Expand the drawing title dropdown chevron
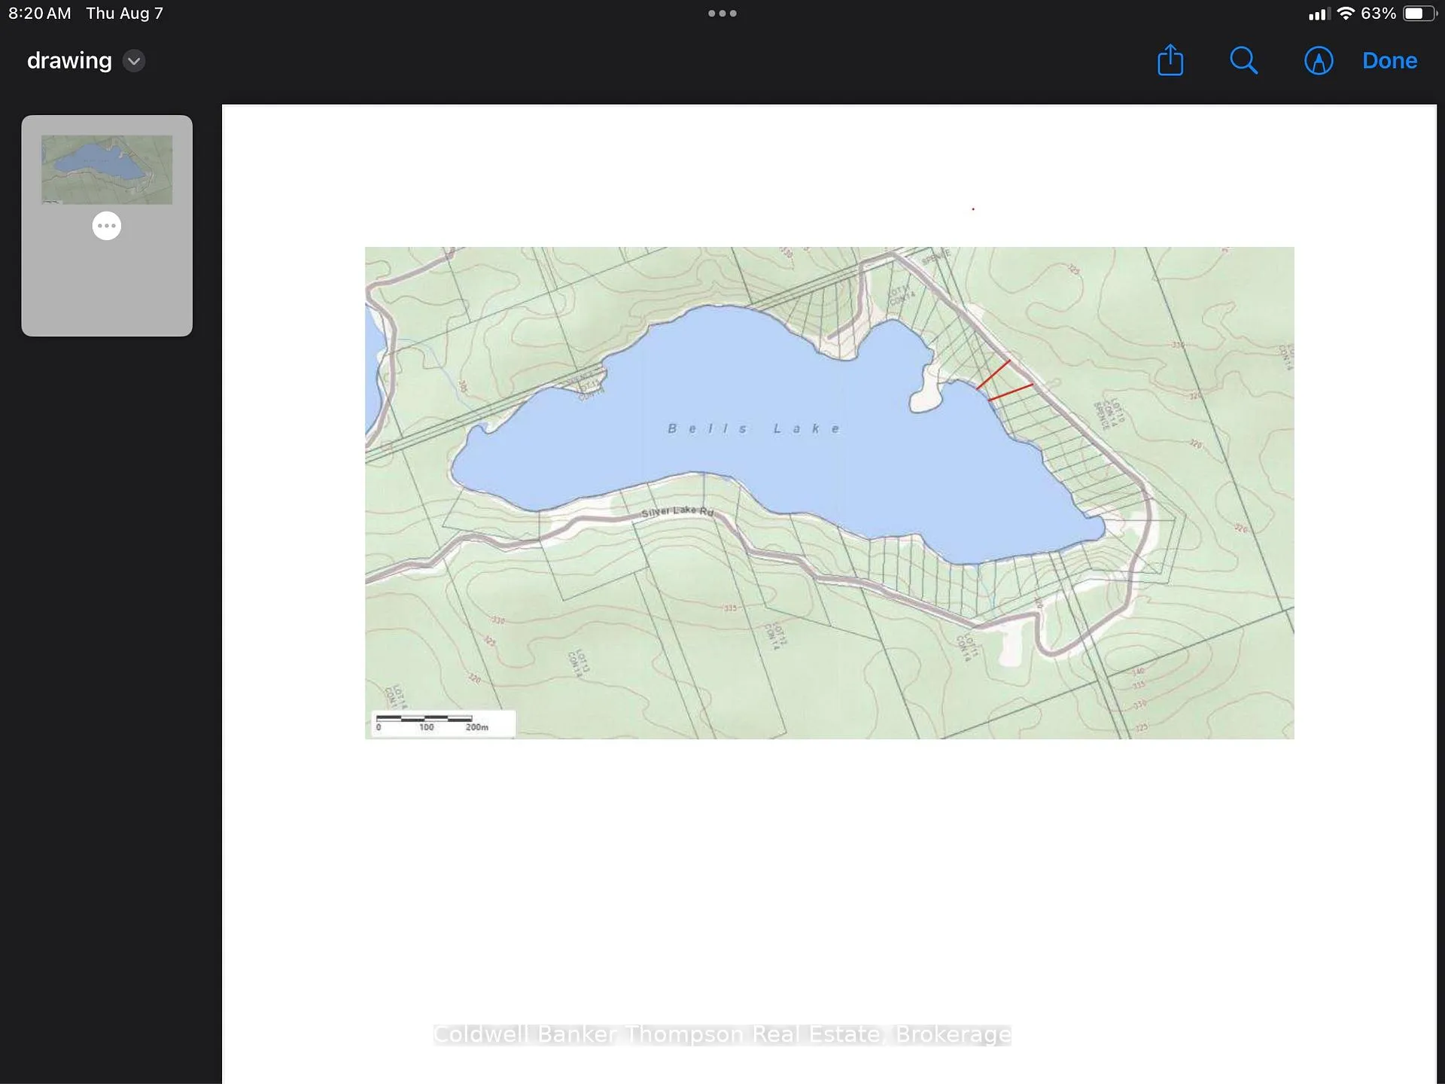The height and width of the screenshot is (1084, 1445). 134,61
